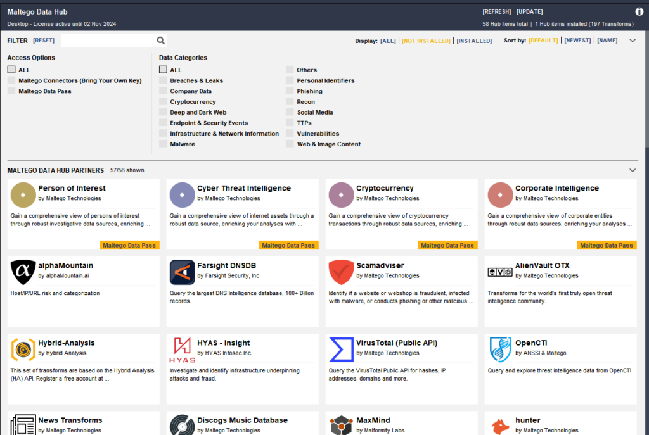Click the REFRESH link in header
The width and height of the screenshot is (649, 435).
coord(497,11)
